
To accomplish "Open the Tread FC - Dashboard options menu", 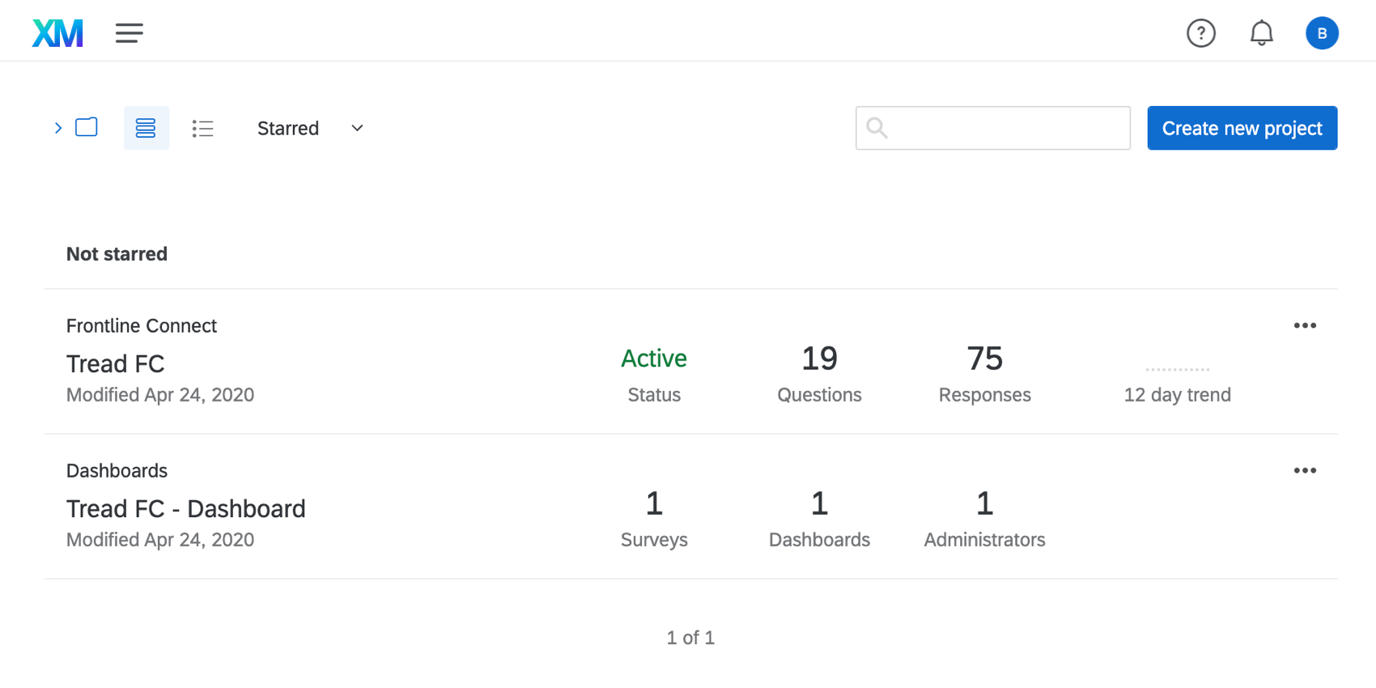I will point(1304,470).
